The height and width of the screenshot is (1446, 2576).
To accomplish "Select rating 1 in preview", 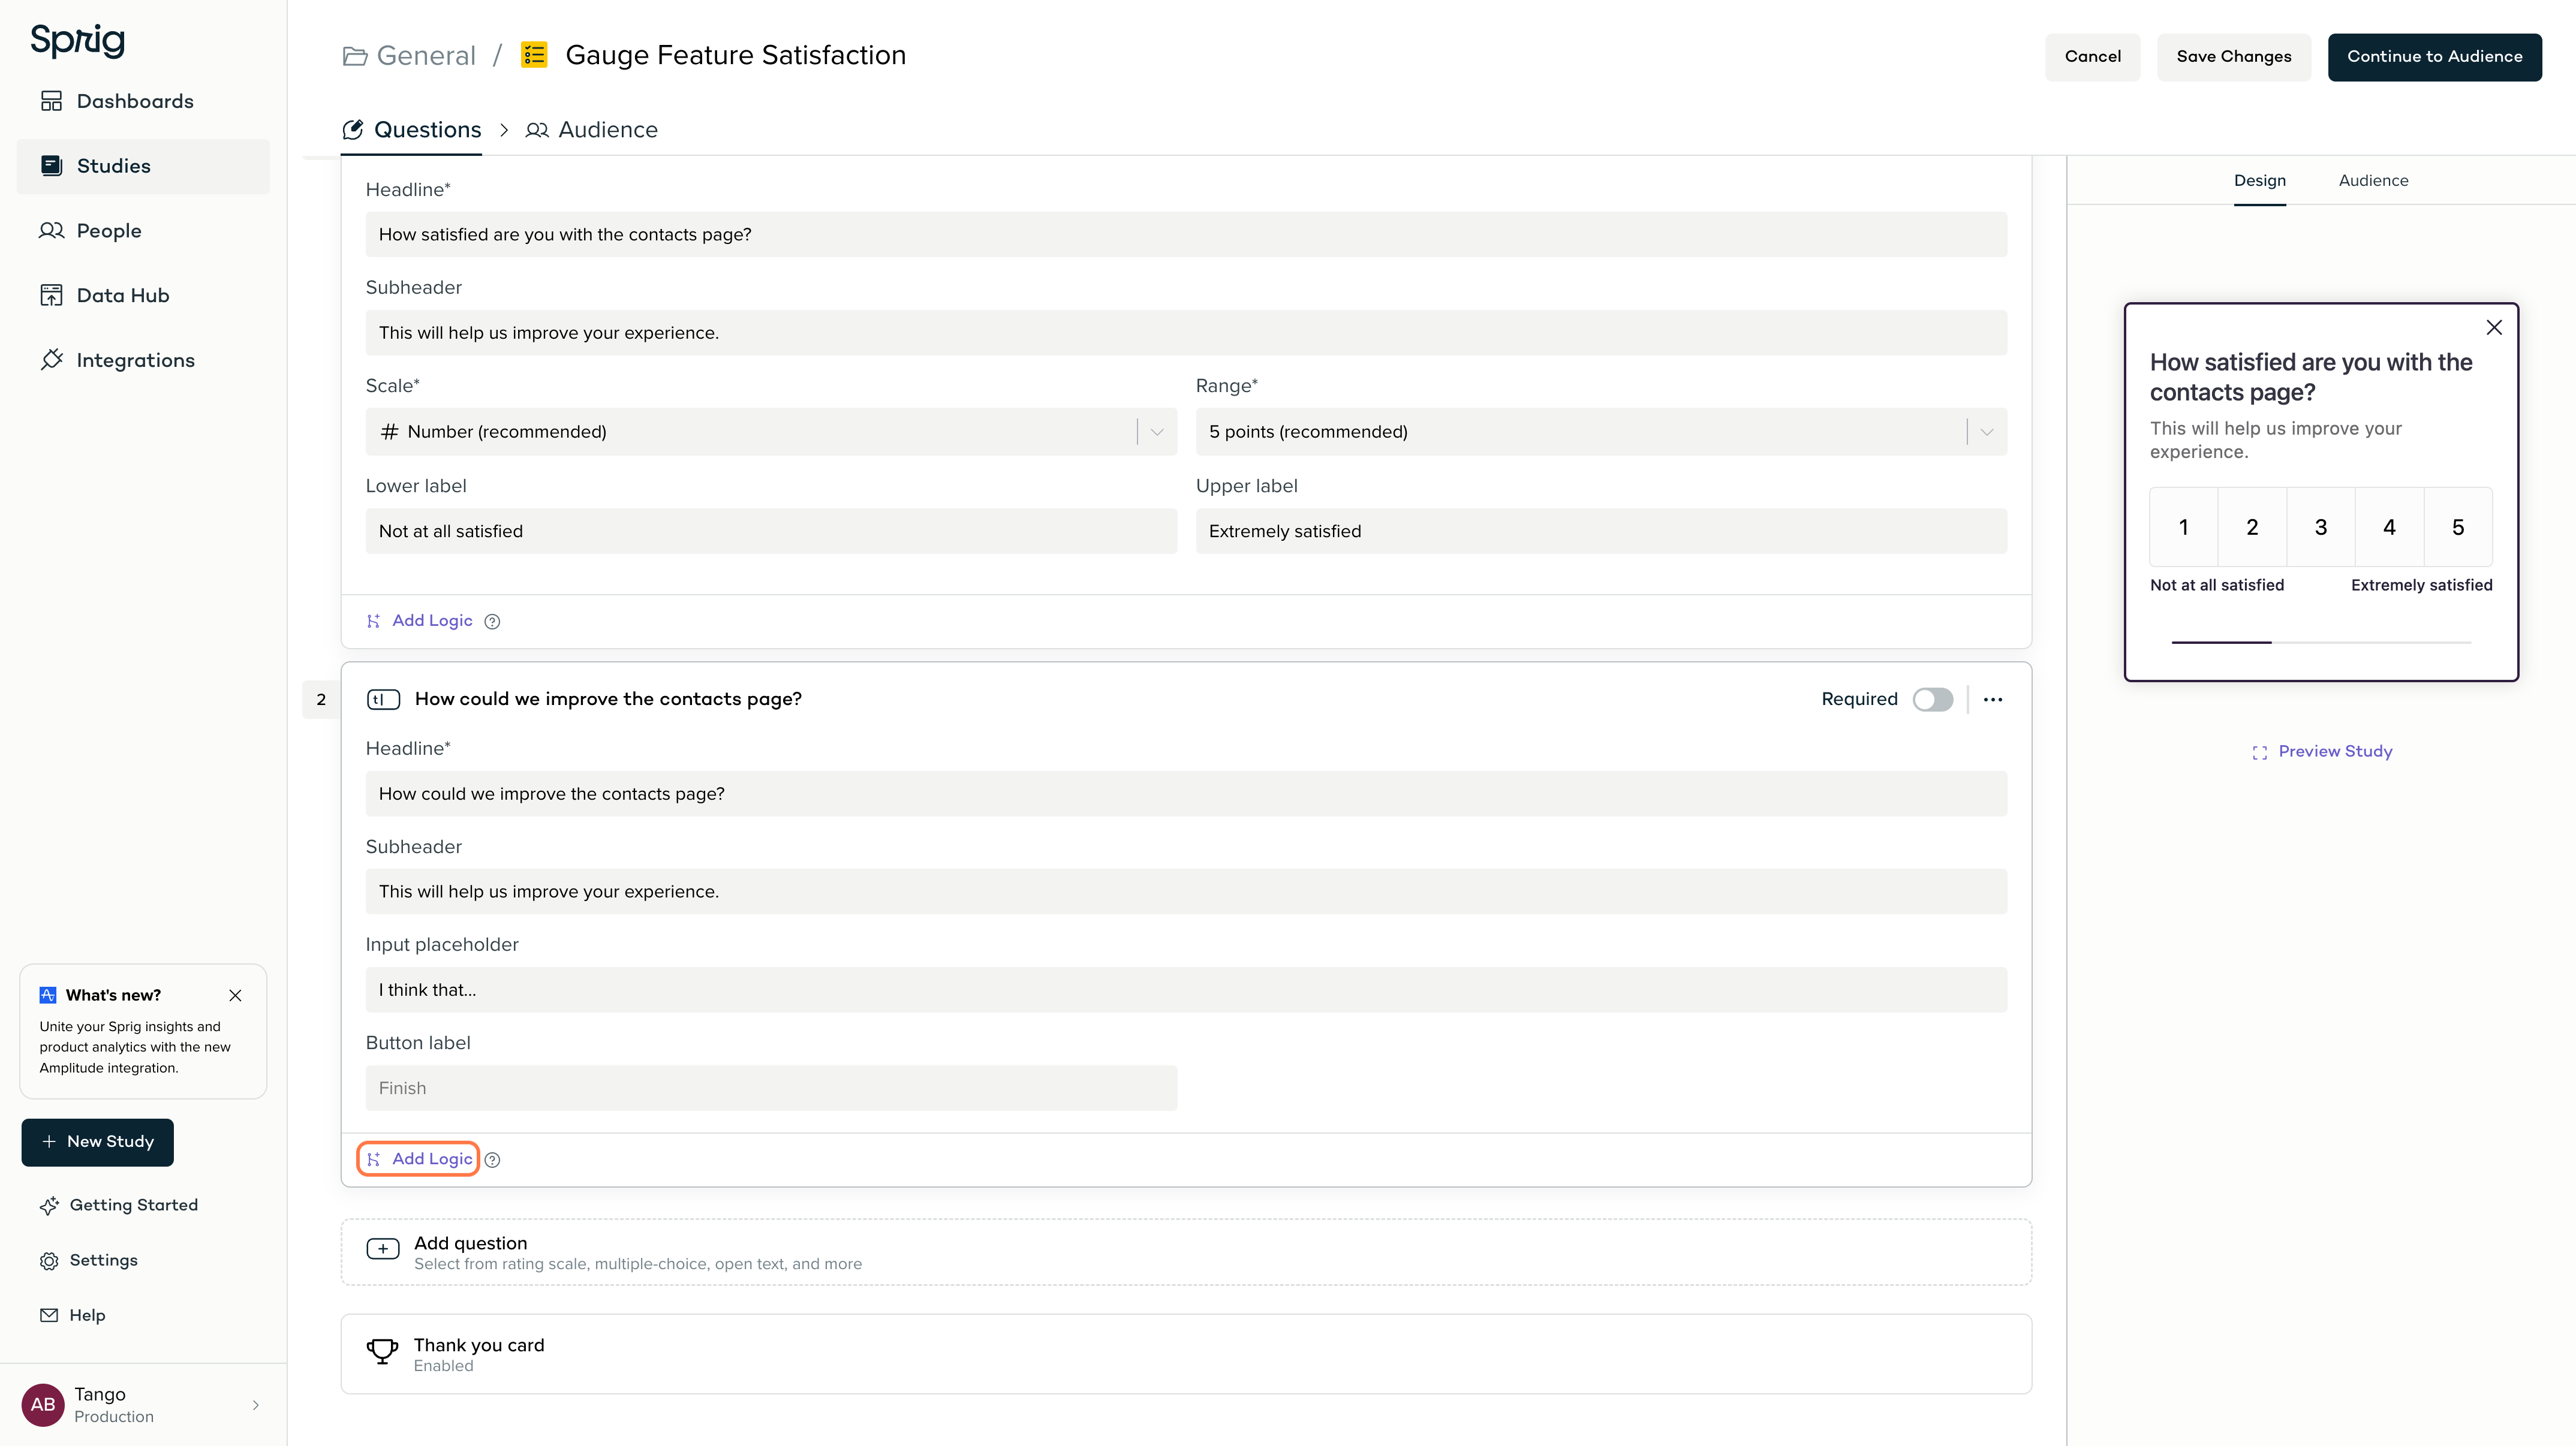I will point(2184,527).
